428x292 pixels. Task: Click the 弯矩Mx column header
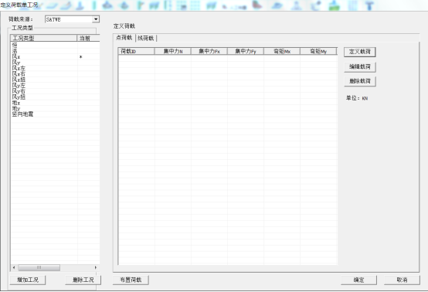tap(282, 51)
